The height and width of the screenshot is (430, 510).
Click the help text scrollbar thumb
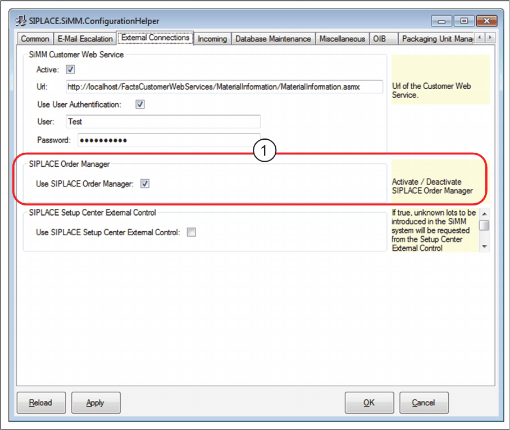point(484,225)
